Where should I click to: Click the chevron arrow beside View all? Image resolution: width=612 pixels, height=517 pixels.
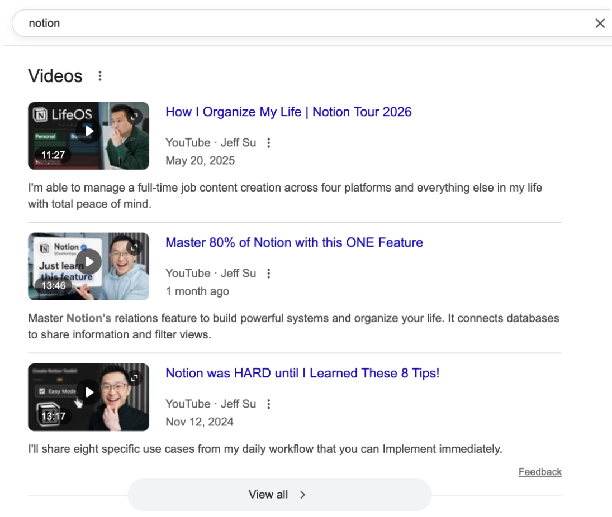303,495
